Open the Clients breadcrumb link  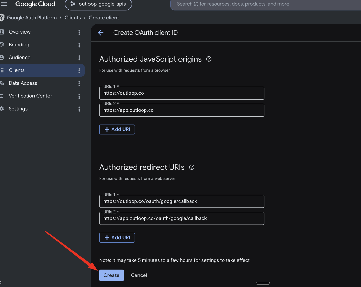click(x=73, y=18)
